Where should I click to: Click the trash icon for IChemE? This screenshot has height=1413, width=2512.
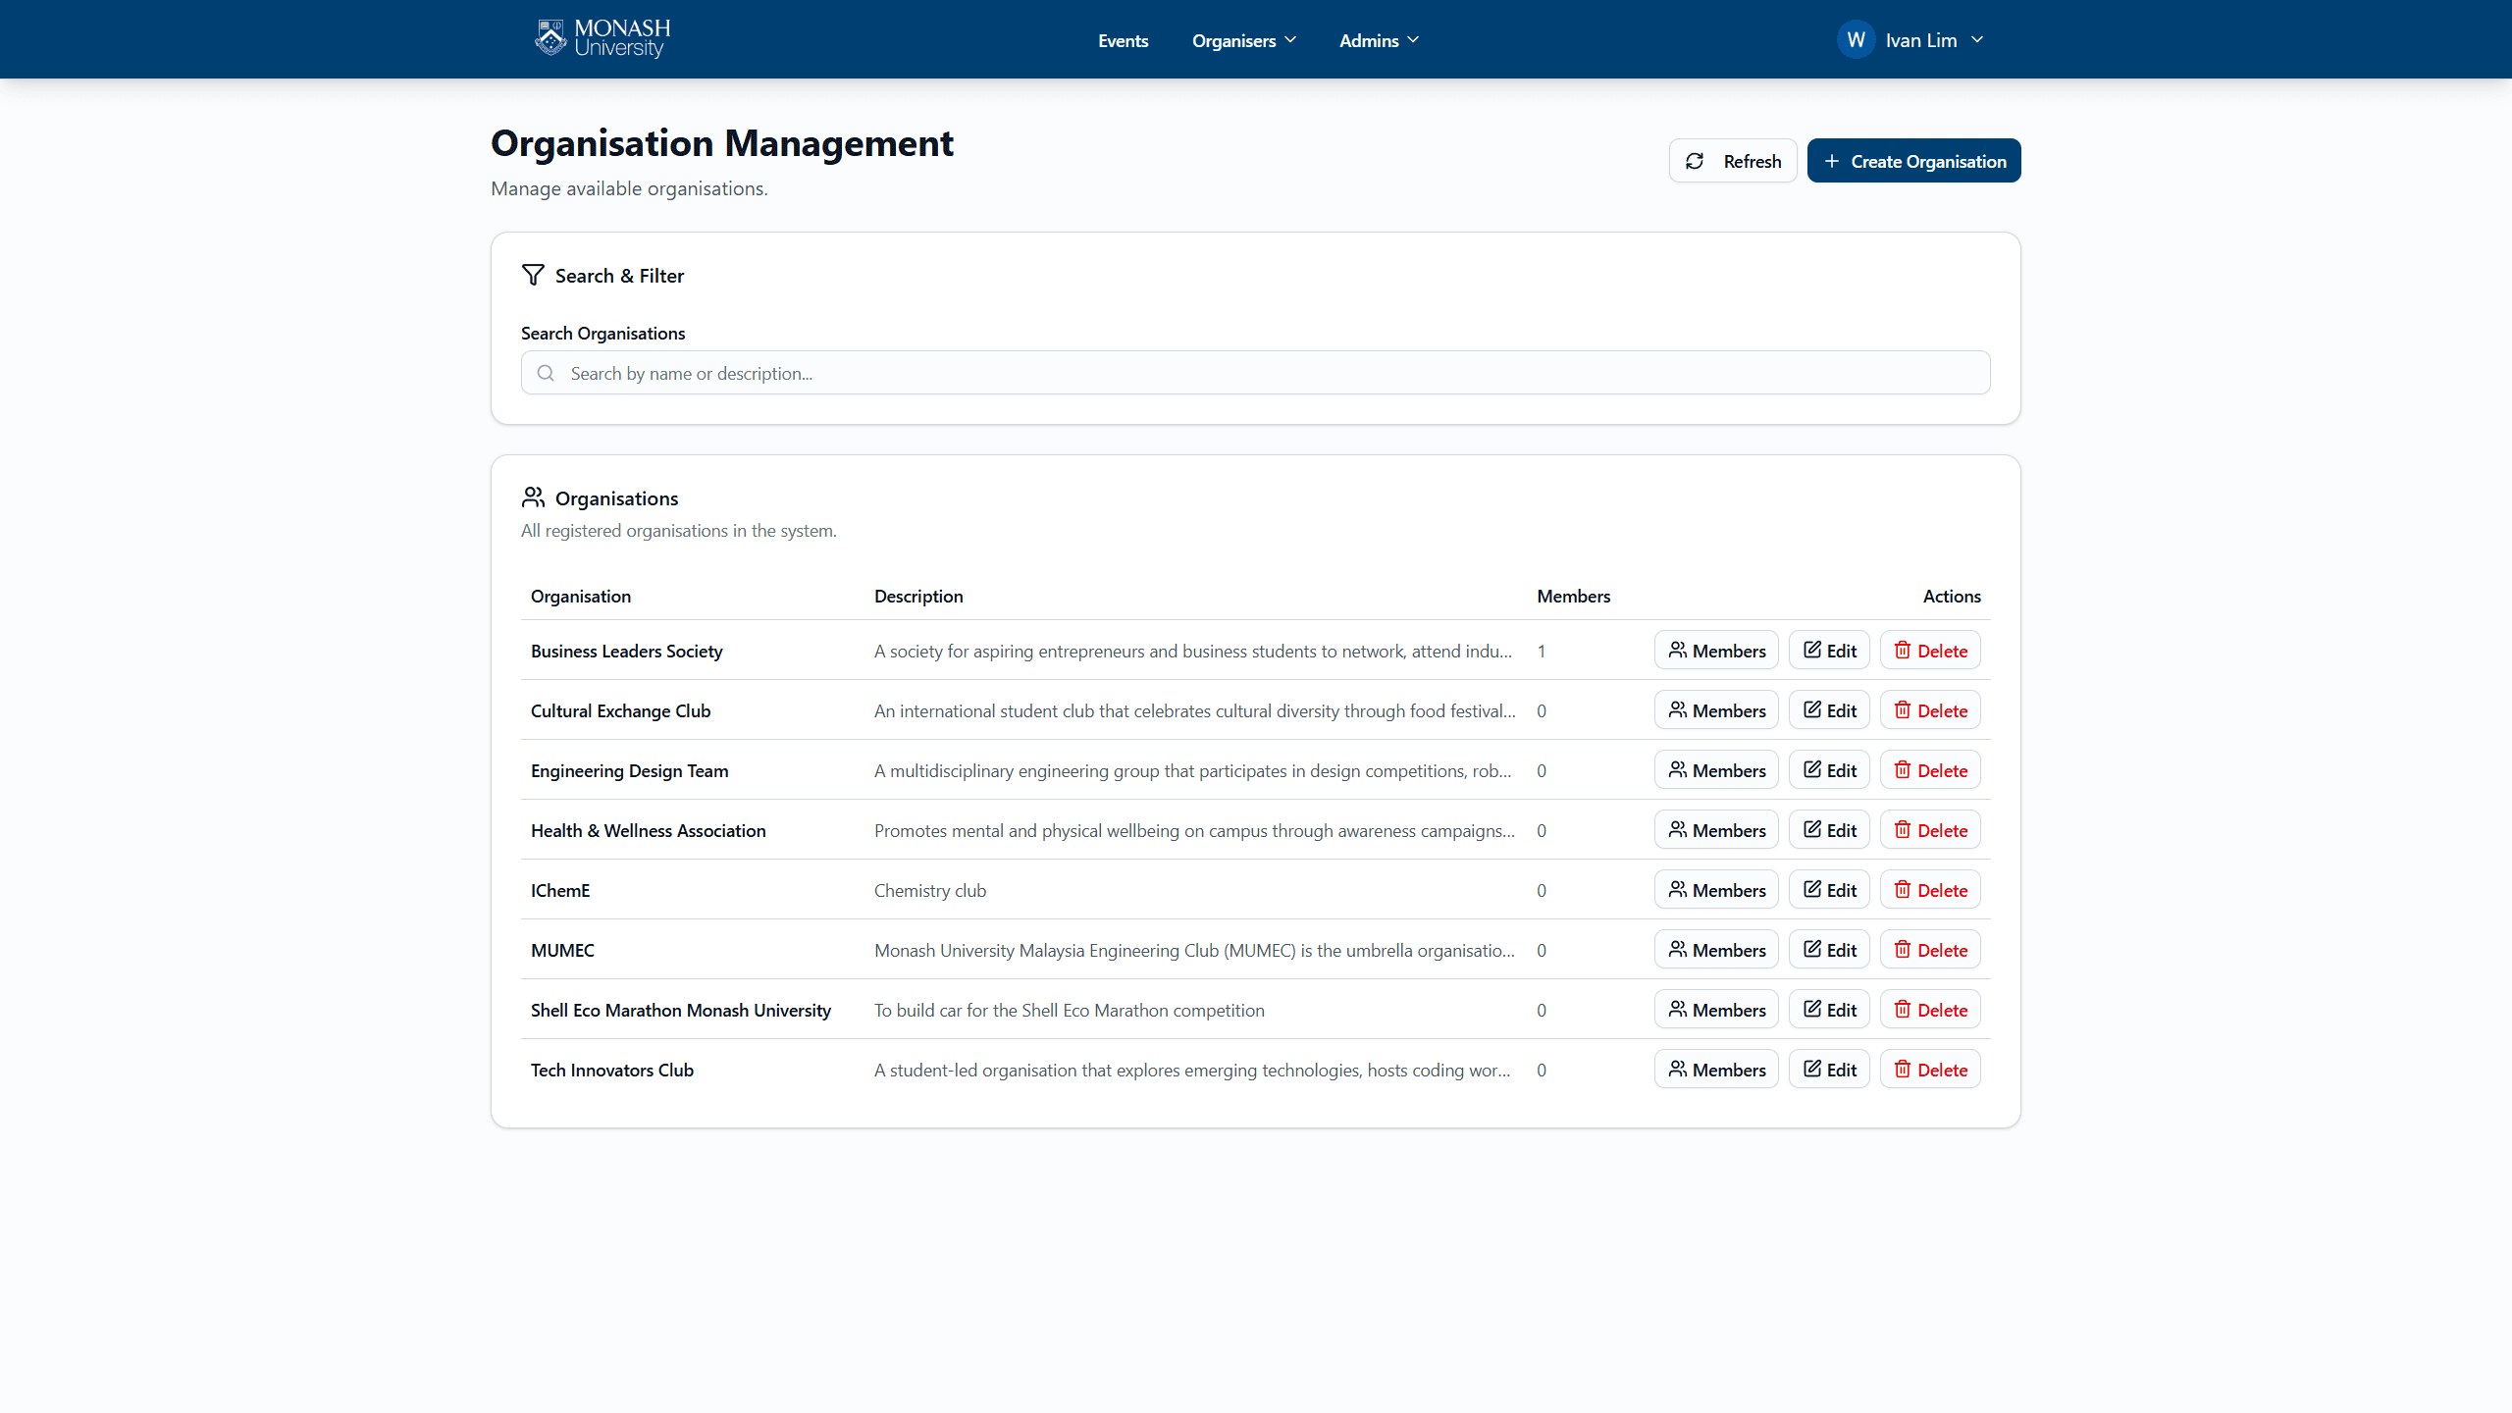pyautogui.click(x=1902, y=890)
